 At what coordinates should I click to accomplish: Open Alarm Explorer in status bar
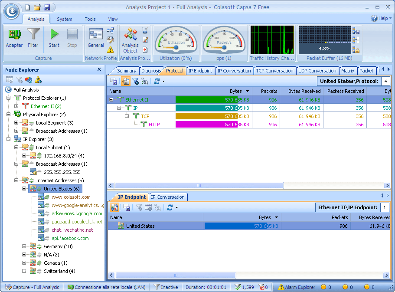coord(297,287)
